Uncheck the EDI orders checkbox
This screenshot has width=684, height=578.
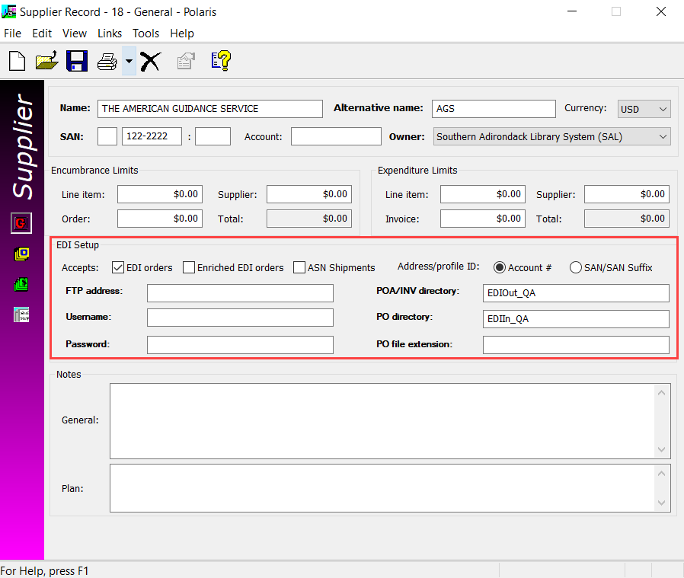(118, 267)
